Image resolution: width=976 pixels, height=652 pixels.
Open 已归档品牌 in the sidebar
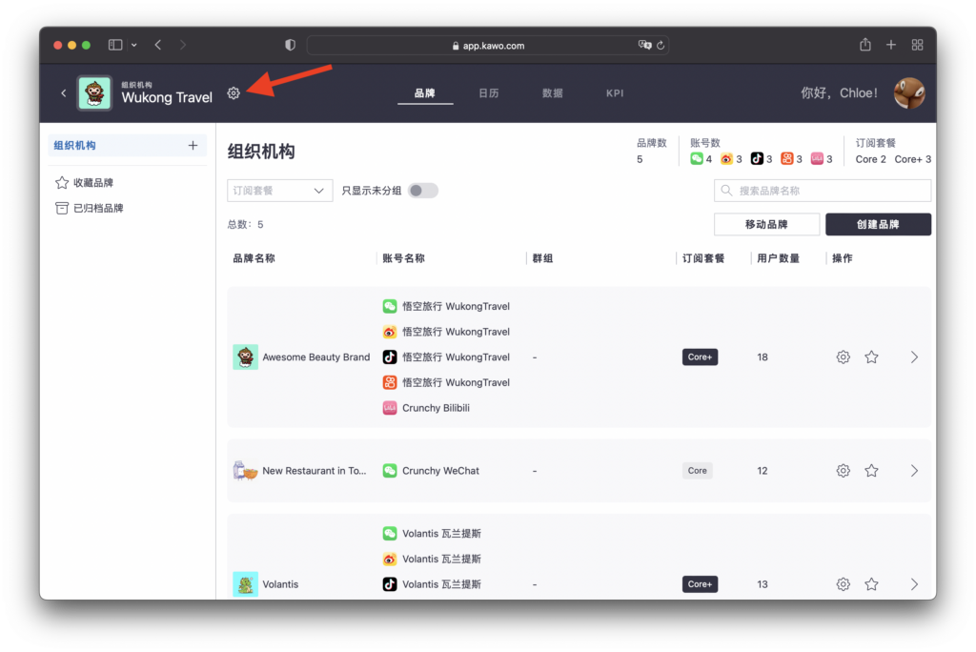[x=97, y=208]
